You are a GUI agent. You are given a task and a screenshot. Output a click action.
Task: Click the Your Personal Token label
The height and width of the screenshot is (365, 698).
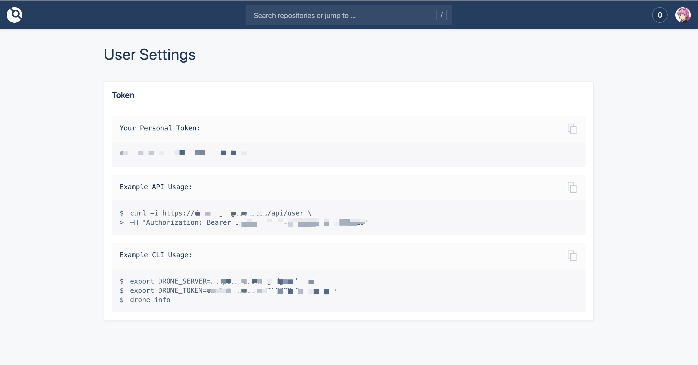coord(160,128)
